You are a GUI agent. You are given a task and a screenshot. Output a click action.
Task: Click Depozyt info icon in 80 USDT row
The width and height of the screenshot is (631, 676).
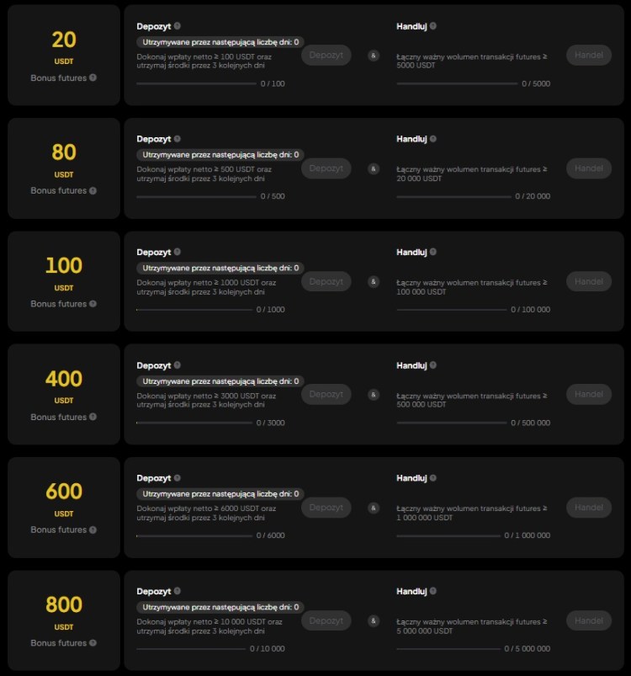[x=179, y=138]
